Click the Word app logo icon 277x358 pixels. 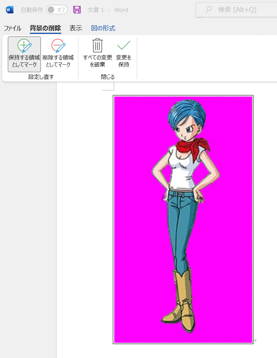tap(10, 10)
